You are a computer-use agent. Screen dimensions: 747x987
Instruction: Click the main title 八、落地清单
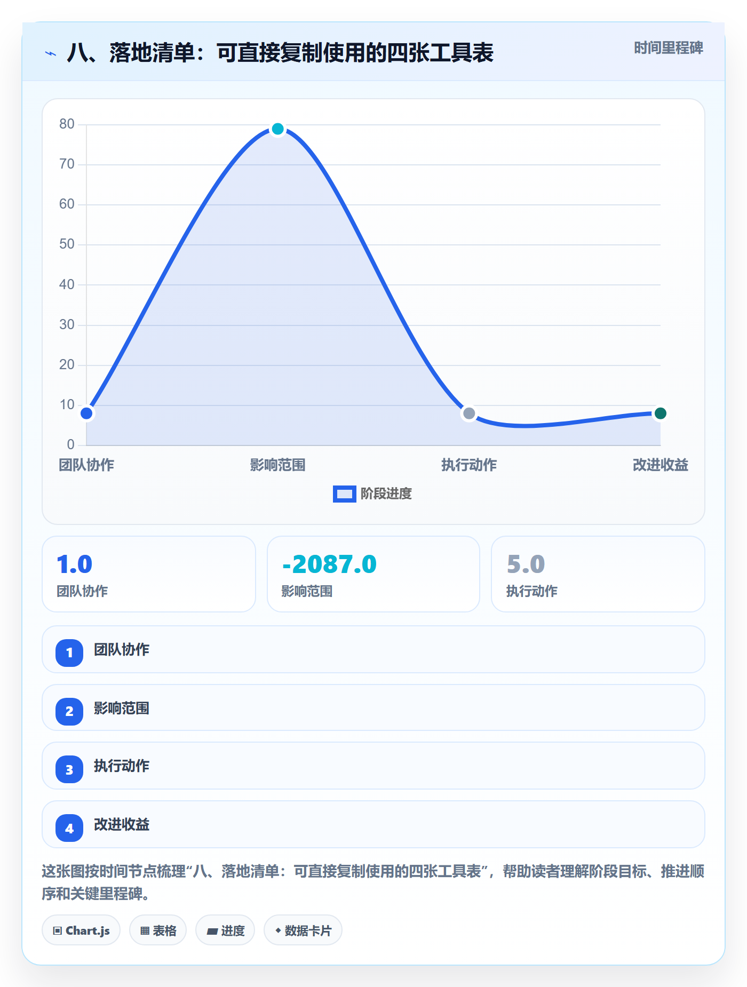coord(280,53)
